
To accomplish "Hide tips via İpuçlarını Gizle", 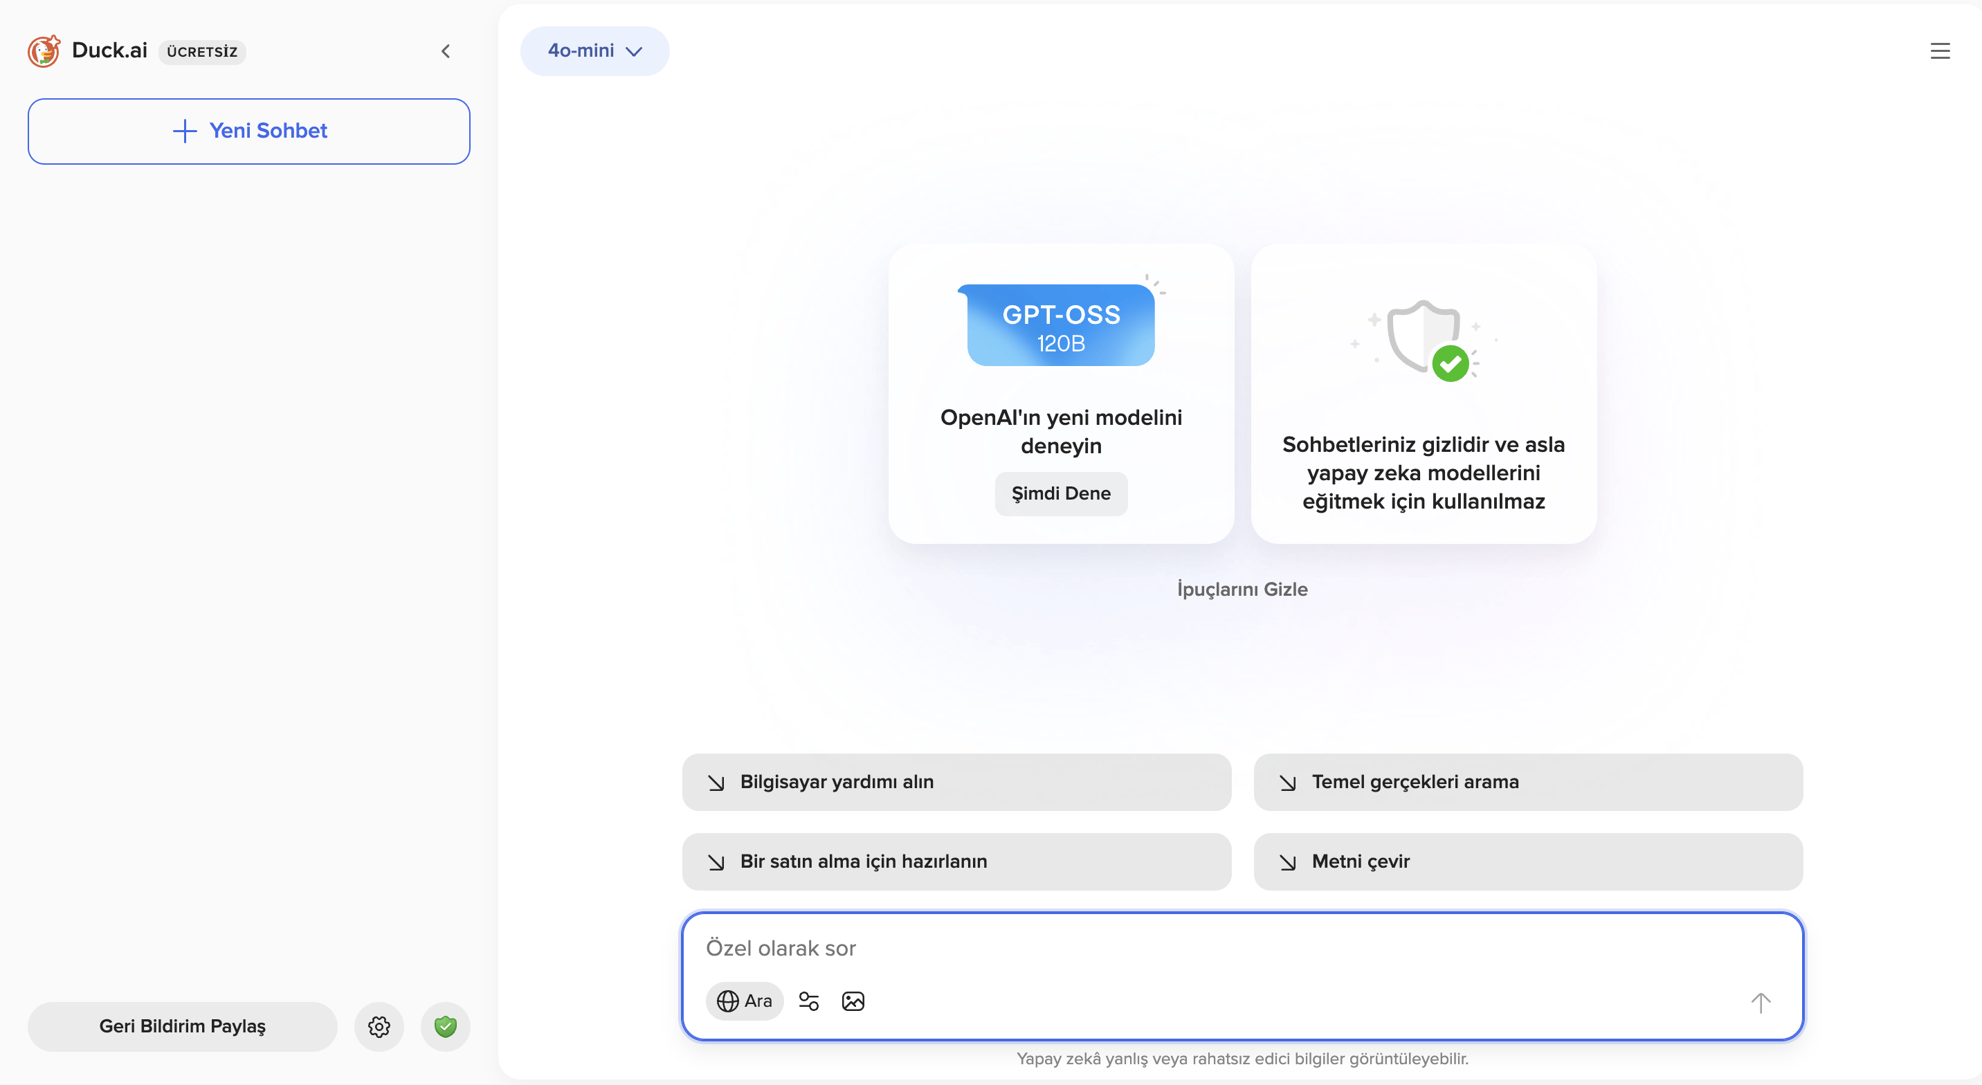I will (1241, 589).
